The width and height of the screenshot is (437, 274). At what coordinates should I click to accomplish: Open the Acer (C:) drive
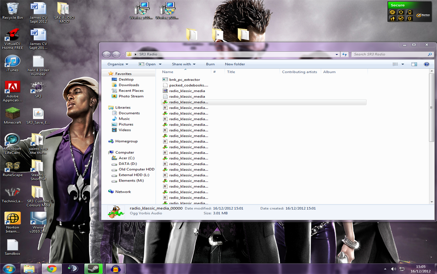126,158
